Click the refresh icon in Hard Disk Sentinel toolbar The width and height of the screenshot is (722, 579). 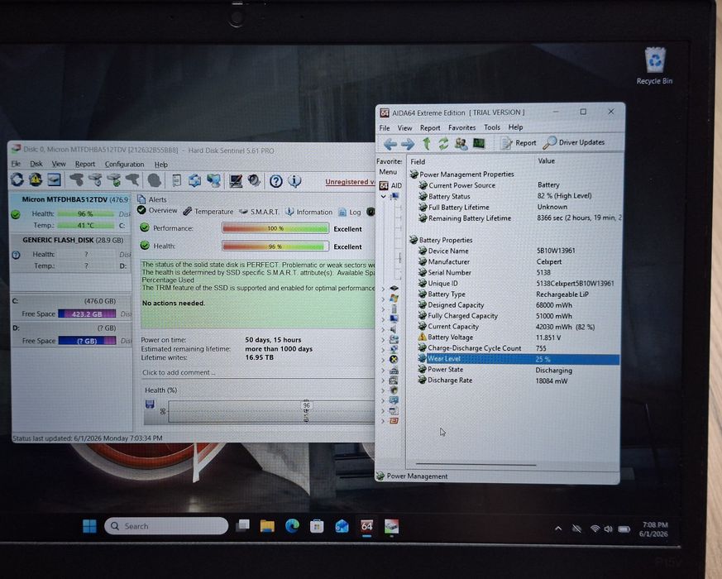click(17, 179)
